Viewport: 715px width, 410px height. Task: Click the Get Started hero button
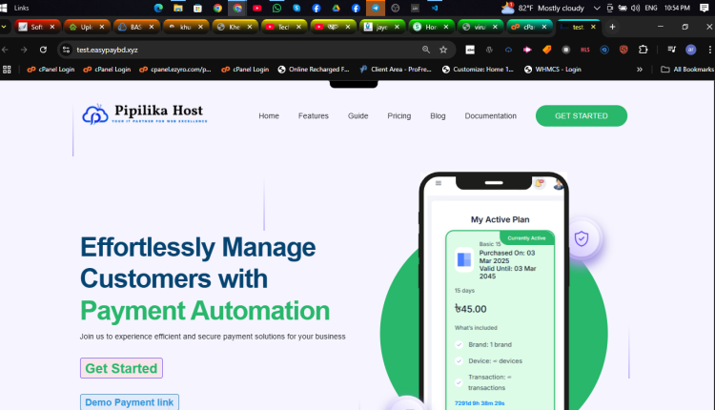(x=121, y=368)
